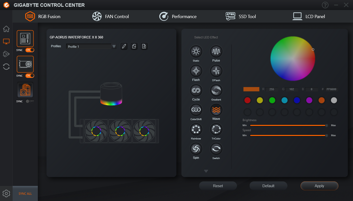
Task: Select the orange preset color swatch
Action: pyautogui.click(x=321, y=100)
